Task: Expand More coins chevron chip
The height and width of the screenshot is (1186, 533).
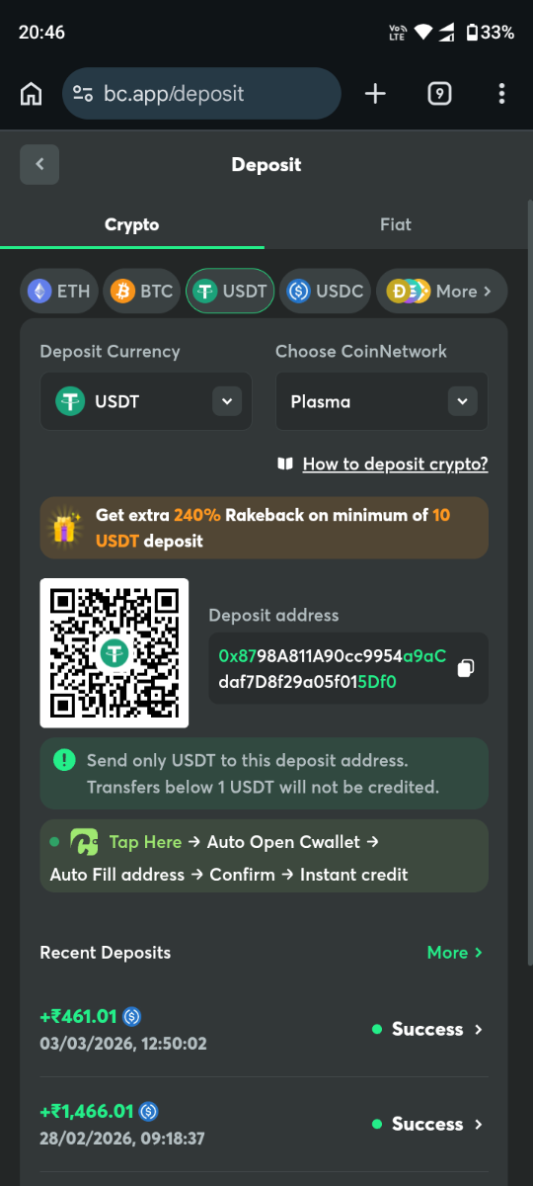Action: point(441,291)
